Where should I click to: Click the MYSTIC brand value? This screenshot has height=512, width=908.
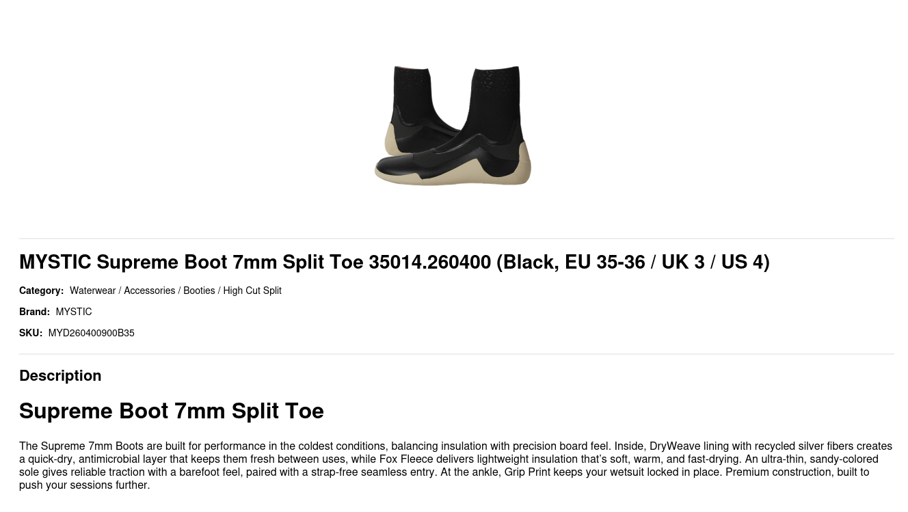pos(74,312)
